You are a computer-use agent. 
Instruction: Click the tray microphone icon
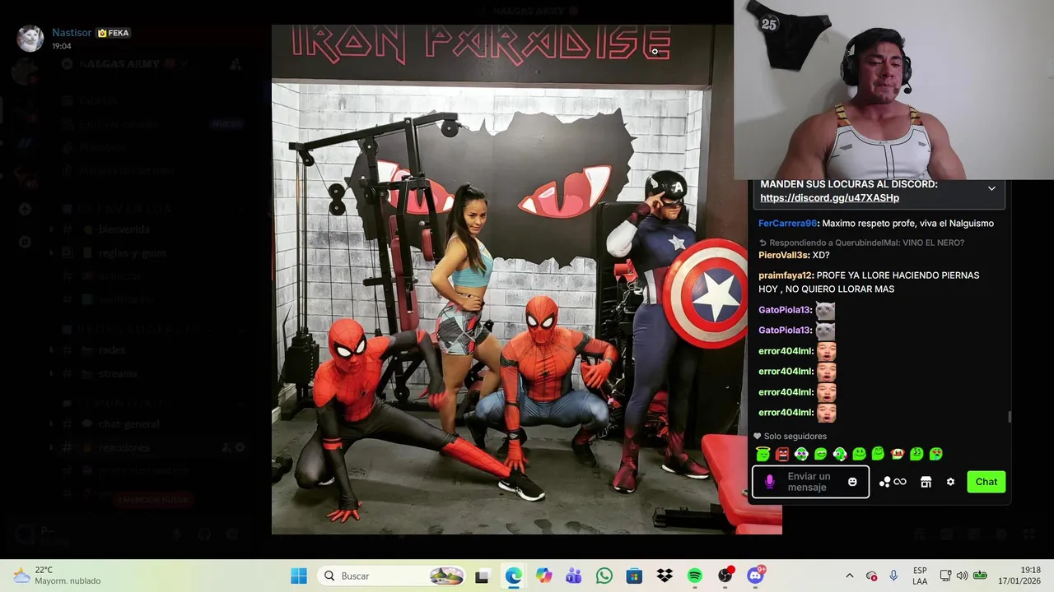893,576
